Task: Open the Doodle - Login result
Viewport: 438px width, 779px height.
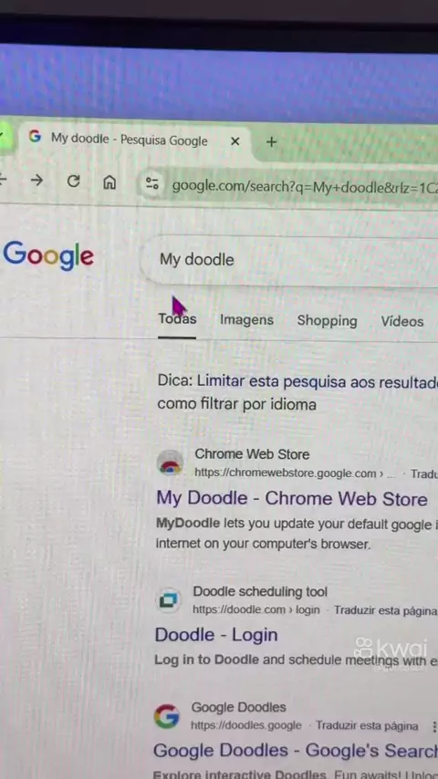Action: (x=216, y=635)
